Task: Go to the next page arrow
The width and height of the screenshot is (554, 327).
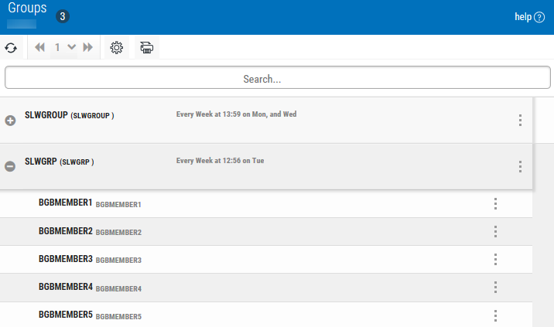Action: 88,48
